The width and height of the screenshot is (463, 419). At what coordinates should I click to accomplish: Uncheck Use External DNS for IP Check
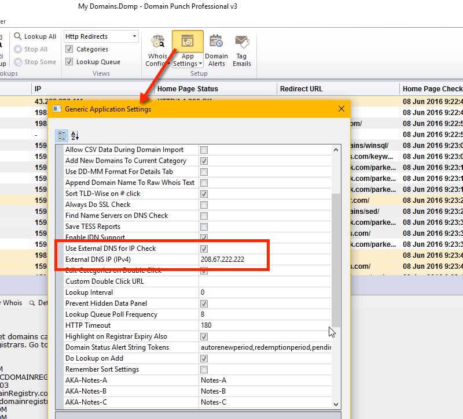(x=204, y=249)
